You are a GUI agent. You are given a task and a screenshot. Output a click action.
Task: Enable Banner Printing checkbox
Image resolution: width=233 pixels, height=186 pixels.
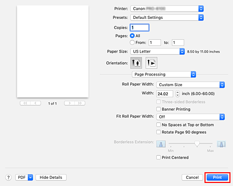pos(158,109)
